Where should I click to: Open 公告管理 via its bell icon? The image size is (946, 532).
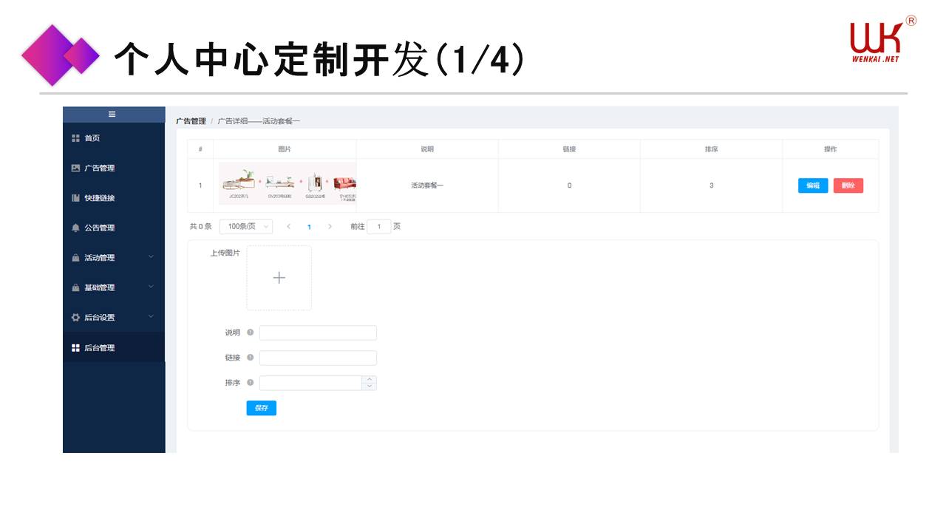(x=75, y=228)
